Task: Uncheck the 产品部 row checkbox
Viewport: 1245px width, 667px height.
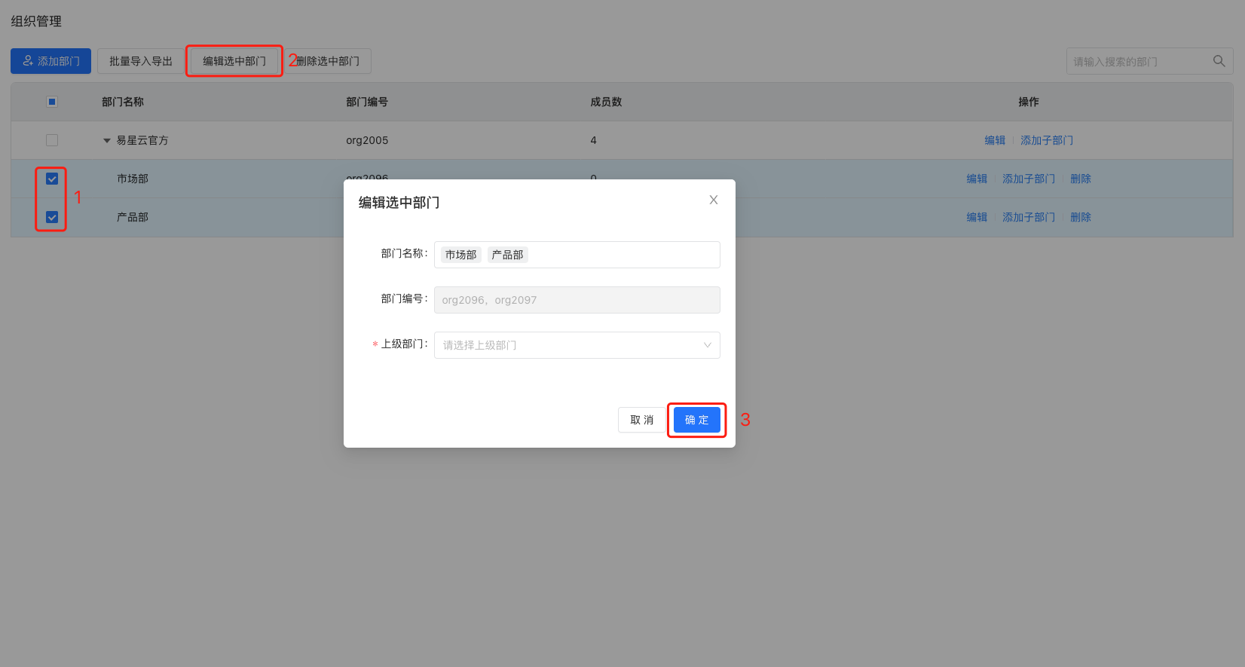Action: point(52,217)
